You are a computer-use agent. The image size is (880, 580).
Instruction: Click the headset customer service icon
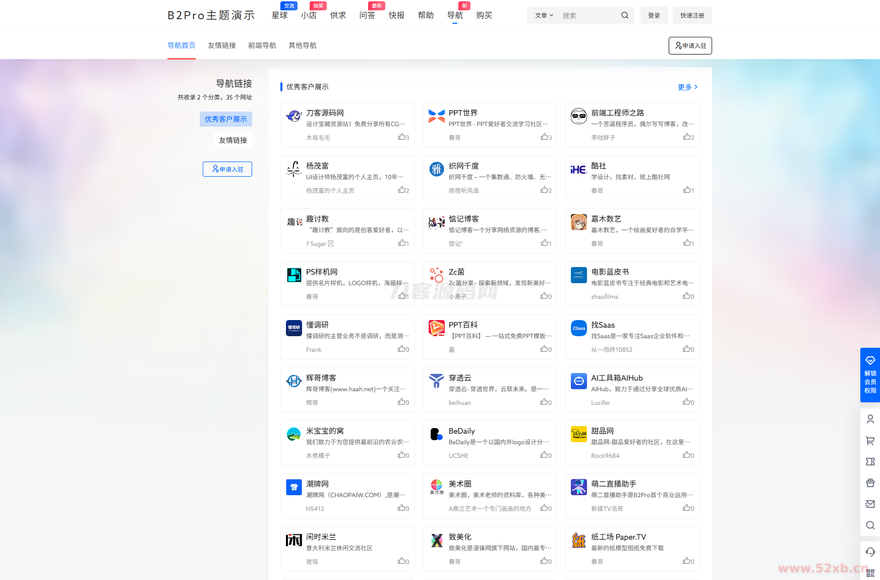[x=870, y=552]
